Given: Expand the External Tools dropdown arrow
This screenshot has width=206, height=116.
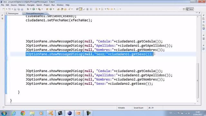Looking at the screenshot, I should pos(42,9).
